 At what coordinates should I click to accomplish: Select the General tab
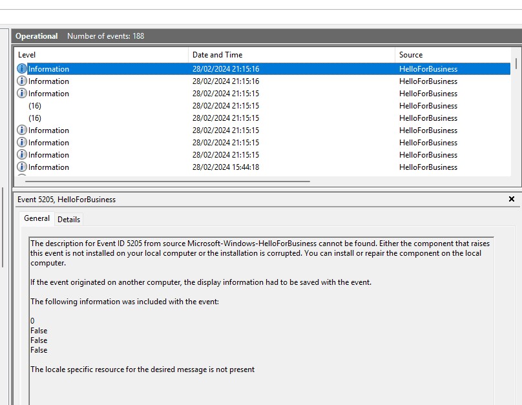(37, 218)
